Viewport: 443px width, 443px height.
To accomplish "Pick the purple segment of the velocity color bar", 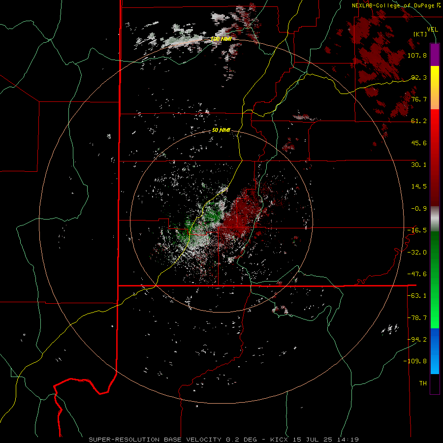I will [x=435, y=55].
